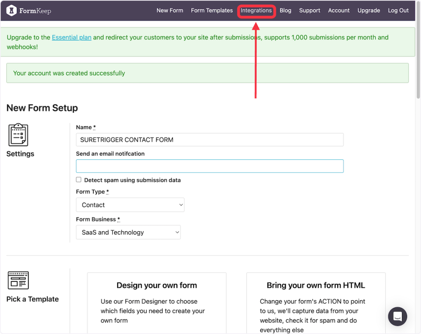421x334 pixels.
Task: Focus the email notification input field
Action: (210, 166)
